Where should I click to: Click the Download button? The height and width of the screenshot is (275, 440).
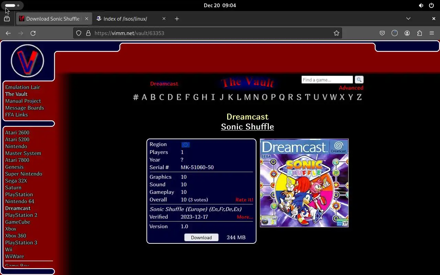tap(201, 238)
